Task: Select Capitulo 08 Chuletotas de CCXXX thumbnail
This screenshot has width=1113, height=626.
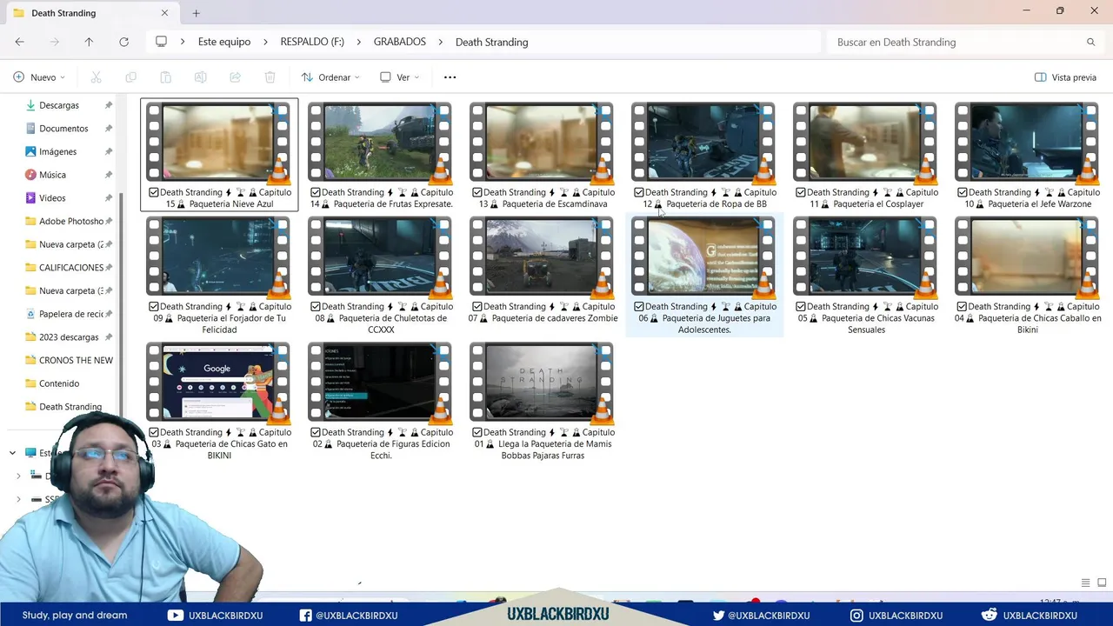Action: click(380, 257)
